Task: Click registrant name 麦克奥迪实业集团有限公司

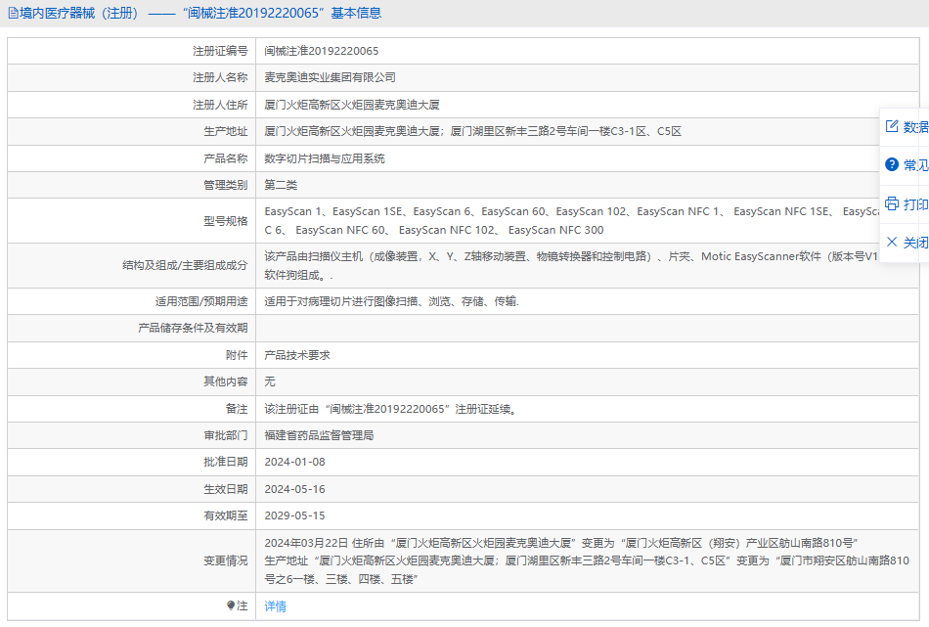Action: (330, 77)
